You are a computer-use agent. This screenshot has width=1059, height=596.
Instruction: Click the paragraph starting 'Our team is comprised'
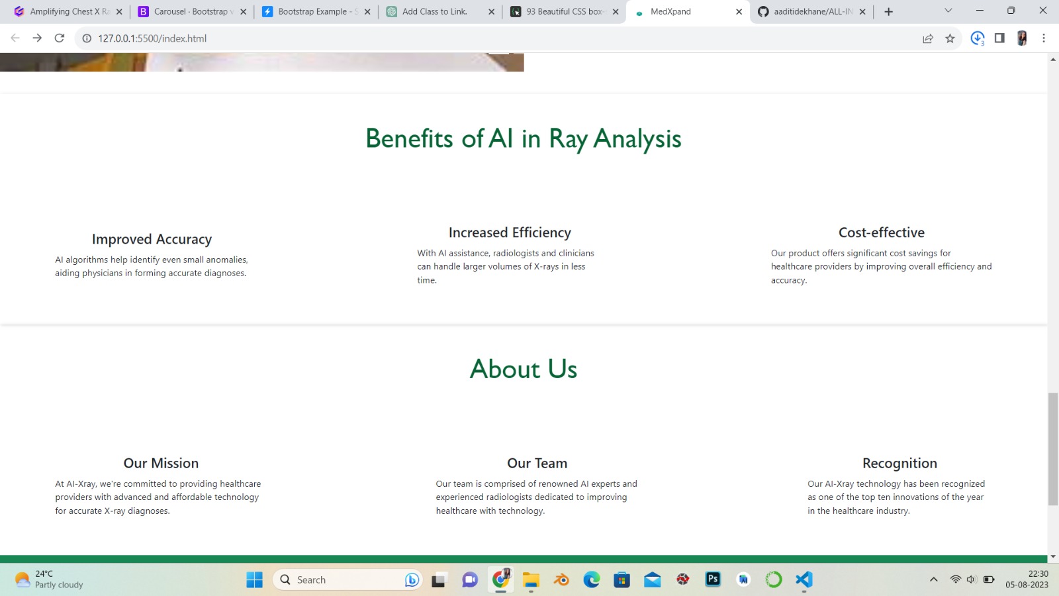537,497
